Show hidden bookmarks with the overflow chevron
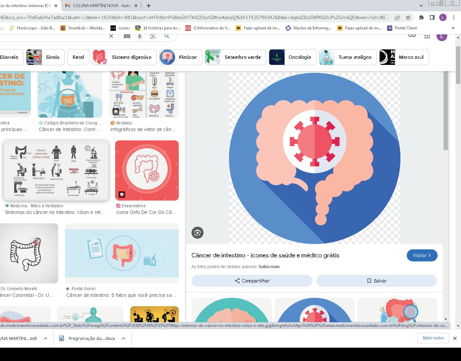 [453, 28]
